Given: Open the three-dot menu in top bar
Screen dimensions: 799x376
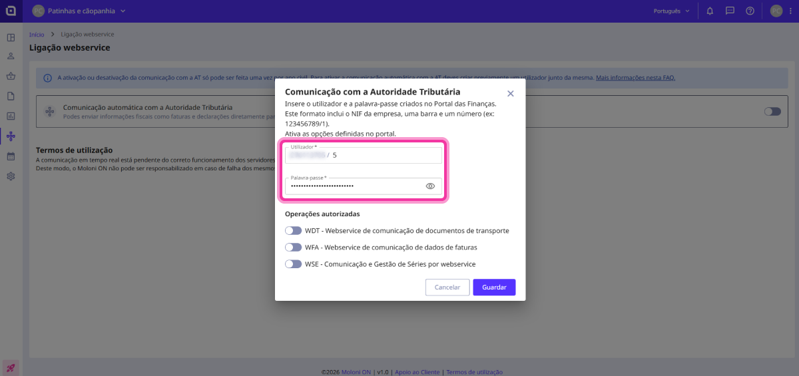Looking at the screenshot, I should coord(789,11).
